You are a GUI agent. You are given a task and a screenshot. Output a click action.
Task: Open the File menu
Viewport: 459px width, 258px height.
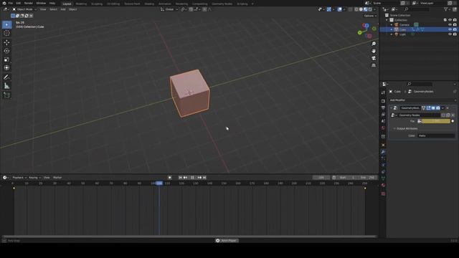click(11, 3)
